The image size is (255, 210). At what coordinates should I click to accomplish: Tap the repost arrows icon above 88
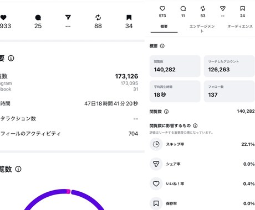pyautogui.click(x=98, y=18)
